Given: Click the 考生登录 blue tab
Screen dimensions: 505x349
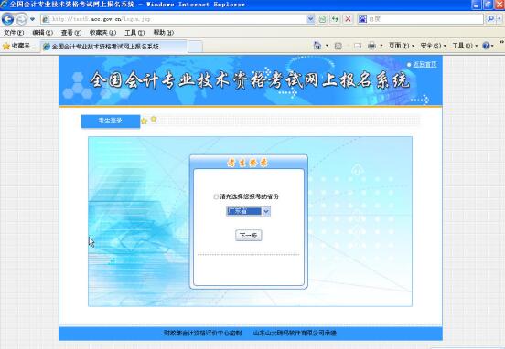Looking at the screenshot, I should click(x=111, y=121).
